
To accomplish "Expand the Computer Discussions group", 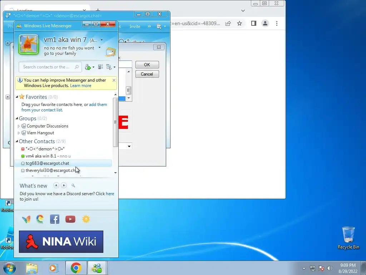I will (x=19, y=126).
